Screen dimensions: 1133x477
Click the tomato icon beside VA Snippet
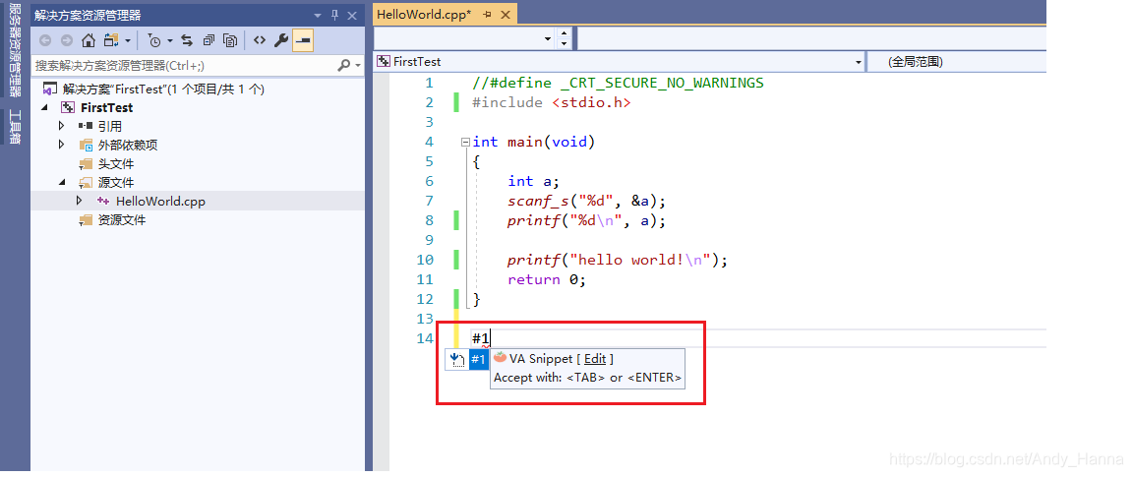tap(500, 358)
